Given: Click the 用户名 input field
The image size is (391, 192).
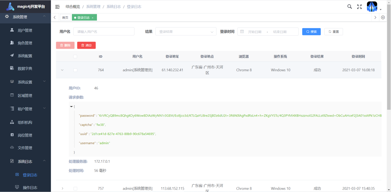Looking at the screenshot, I should pos(104,32).
